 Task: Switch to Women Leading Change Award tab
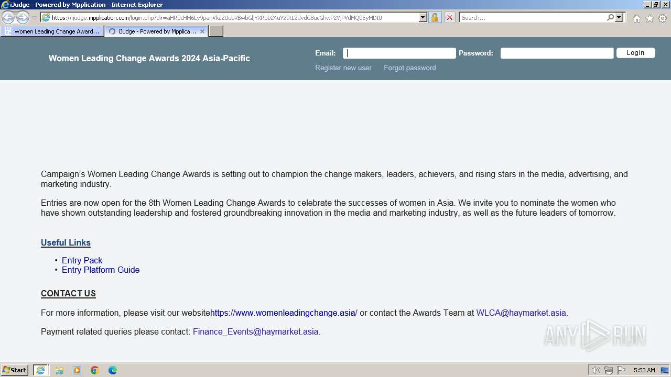coord(52,31)
